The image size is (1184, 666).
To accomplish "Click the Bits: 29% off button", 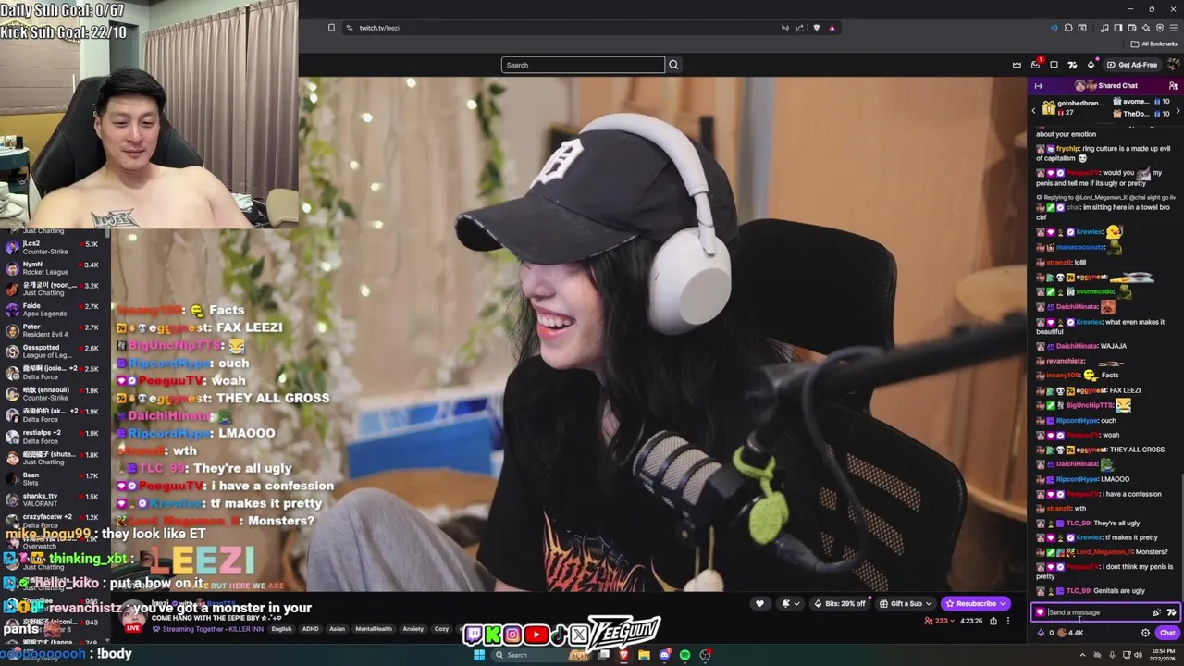I will point(840,604).
